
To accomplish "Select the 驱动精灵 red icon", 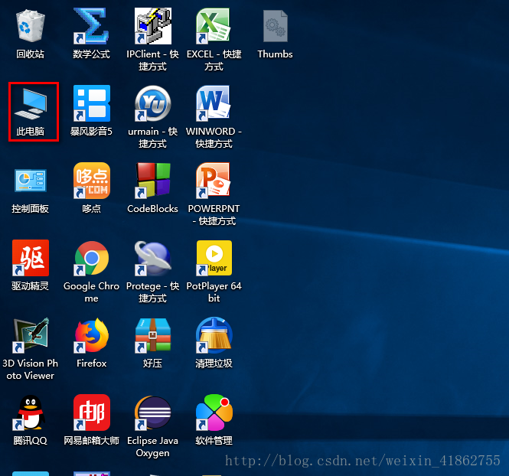I will click(x=30, y=258).
